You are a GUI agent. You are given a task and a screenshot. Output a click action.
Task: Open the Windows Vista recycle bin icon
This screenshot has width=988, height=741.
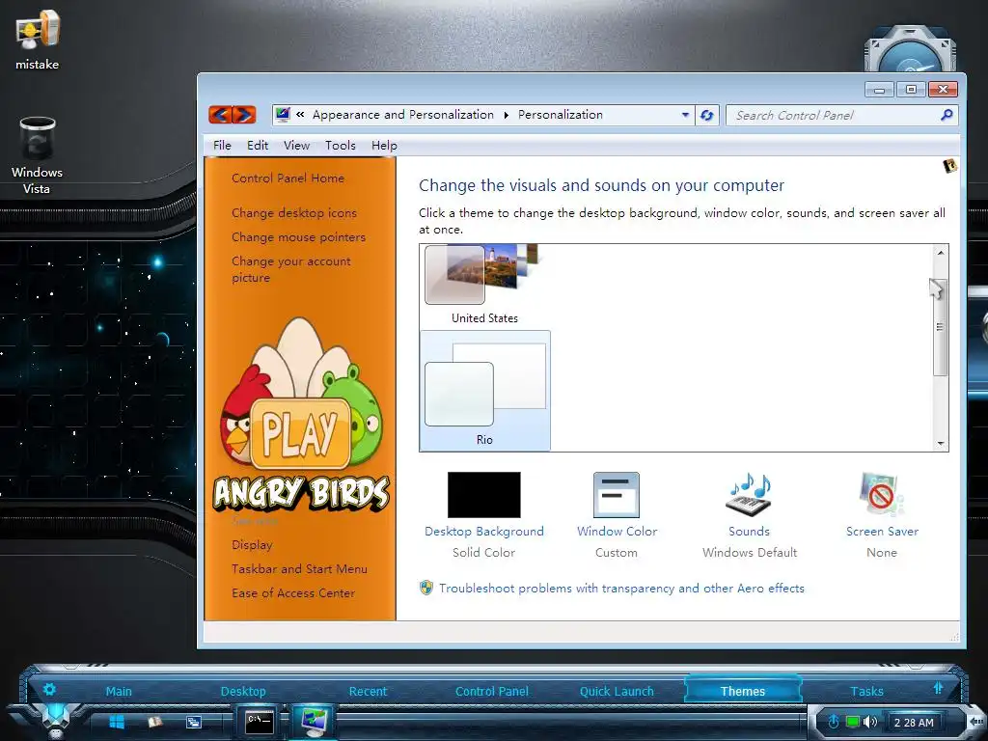pyautogui.click(x=38, y=155)
